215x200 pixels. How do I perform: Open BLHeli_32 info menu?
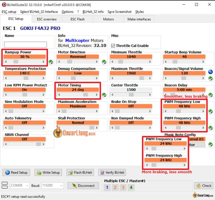(x=93, y=12)
